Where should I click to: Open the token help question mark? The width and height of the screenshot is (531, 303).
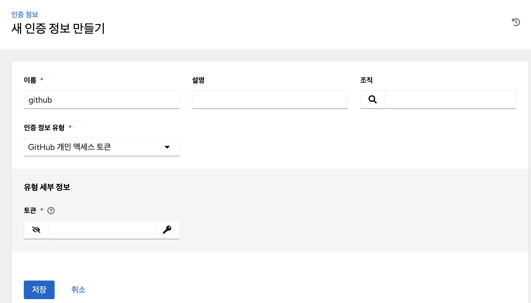pyautogui.click(x=51, y=211)
